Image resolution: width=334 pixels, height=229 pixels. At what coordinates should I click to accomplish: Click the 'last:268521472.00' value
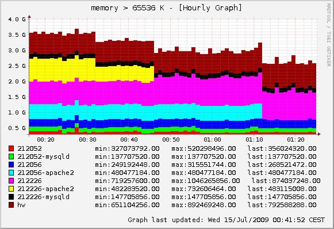pyautogui.click(x=282, y=165)
